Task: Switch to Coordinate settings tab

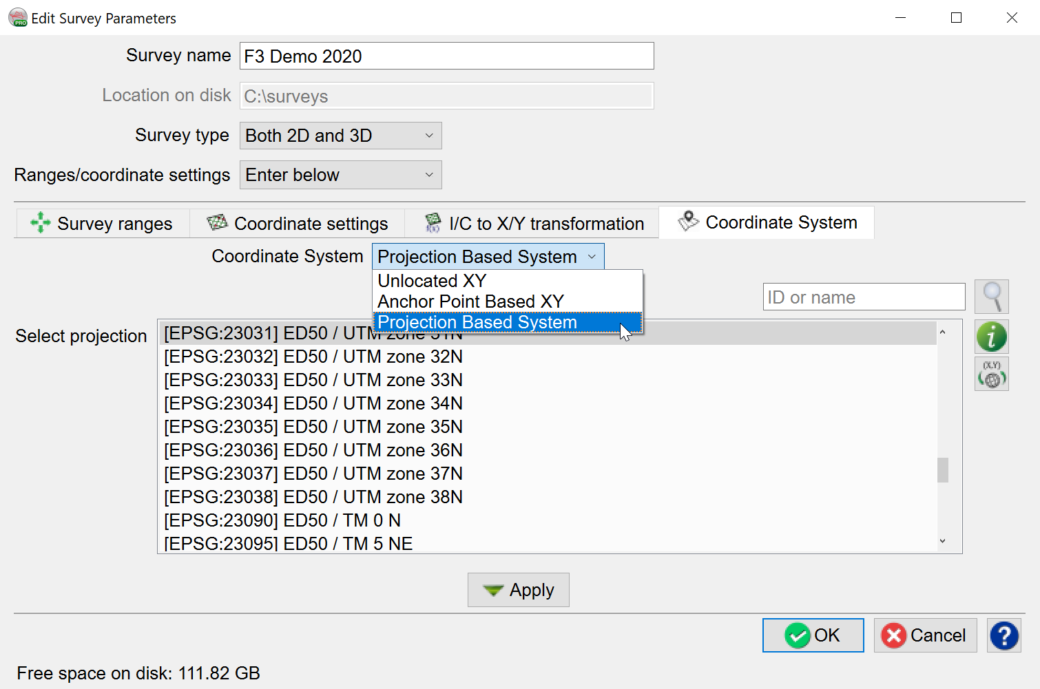Action: [298, 224]
